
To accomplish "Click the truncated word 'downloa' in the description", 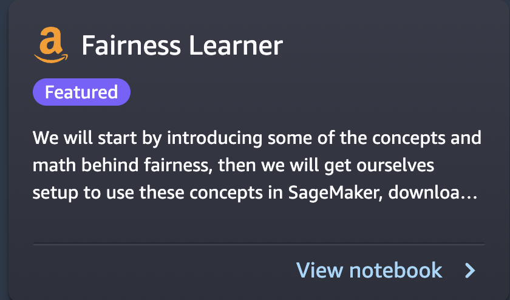I will [x=424, y=193].
